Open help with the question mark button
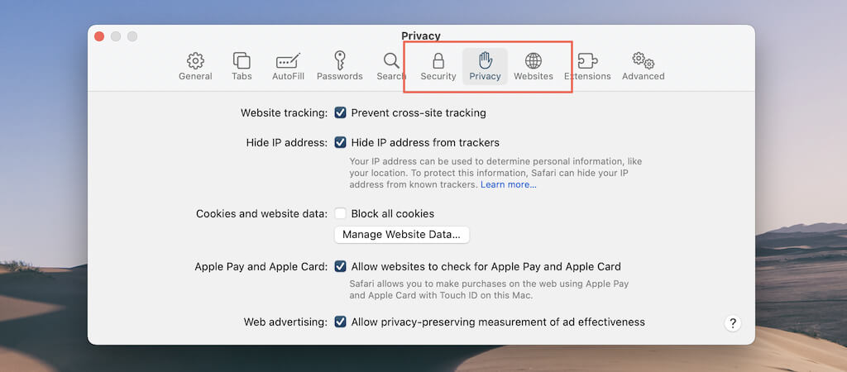Viewport: 847px width, 372px height. tap(733, 323)
